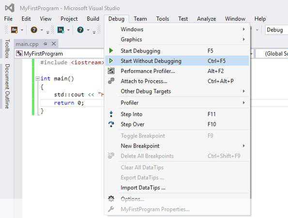Image resolution: width=288 pixels, height=218 pixels.
Task: Click the teal question mark toolbar icon
Action: tap(80, 29)
